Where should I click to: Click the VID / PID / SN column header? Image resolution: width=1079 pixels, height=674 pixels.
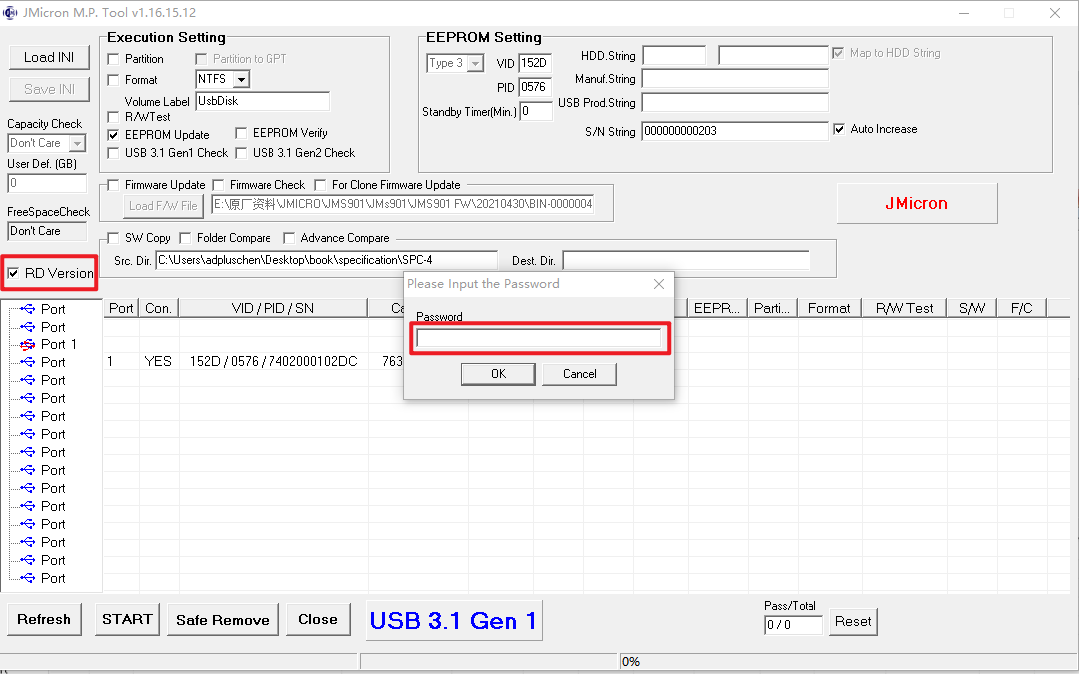click(x=273, y=308)
